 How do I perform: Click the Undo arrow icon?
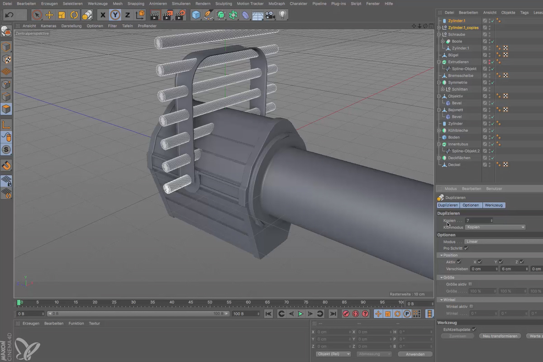coord(9,15)
